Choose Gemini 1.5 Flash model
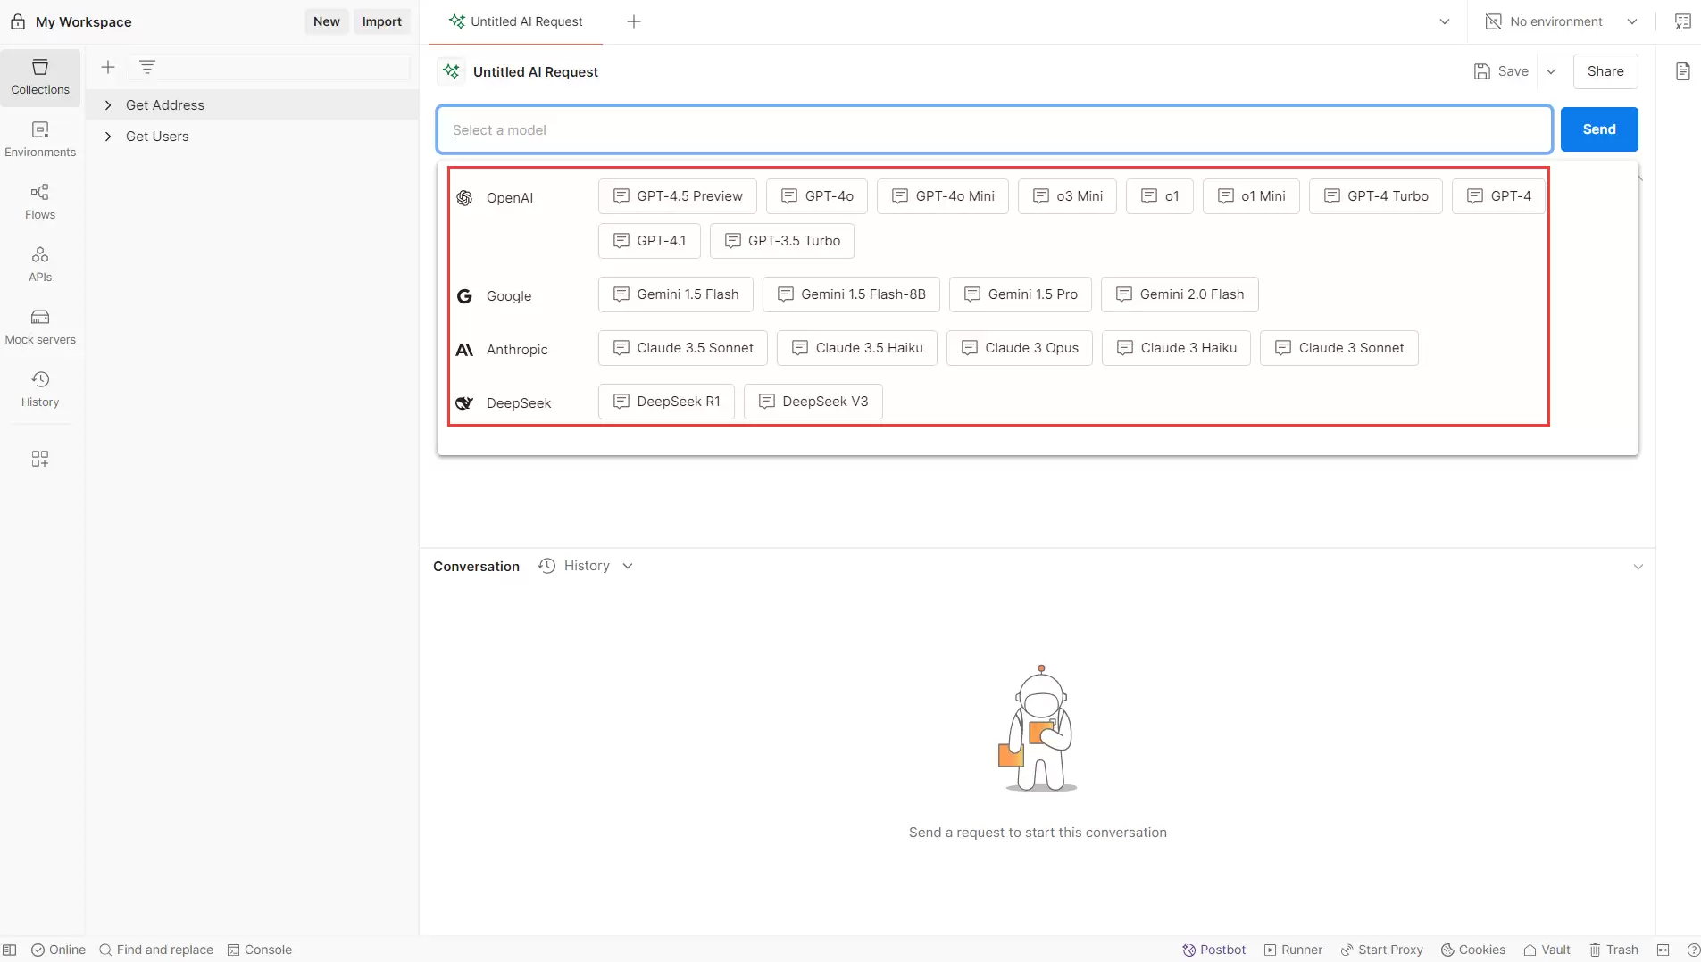Screen dimensions: 1701x962 click(x=676, y=294)
